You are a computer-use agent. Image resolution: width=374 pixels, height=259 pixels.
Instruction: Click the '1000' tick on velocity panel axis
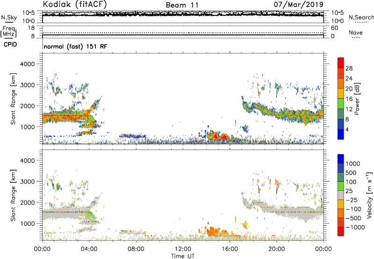[28, 223]
